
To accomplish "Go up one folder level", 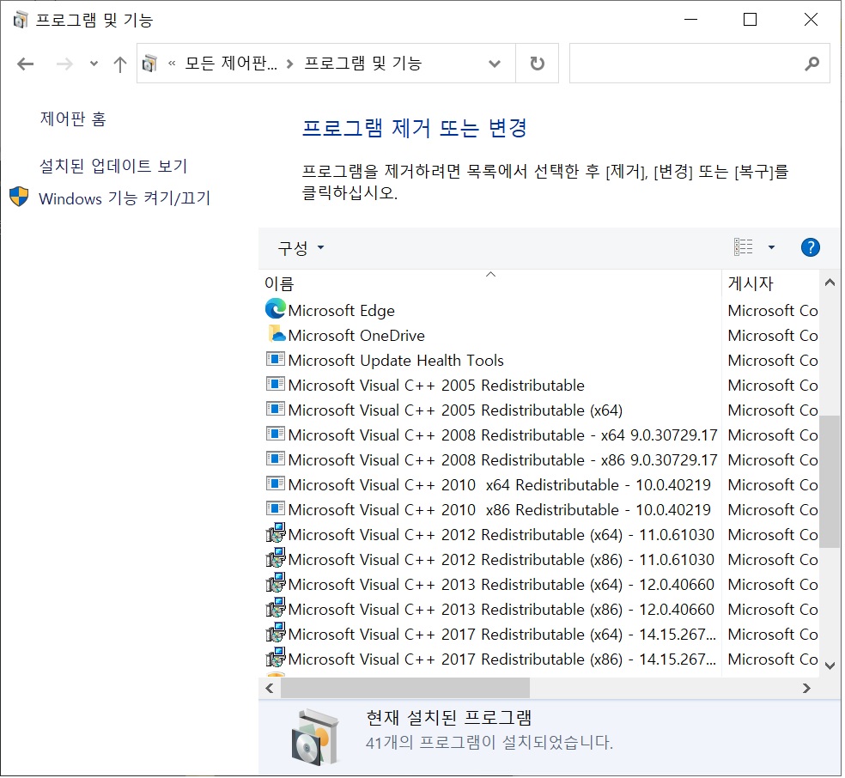I will pyautogui.click(x=120, y=64).
